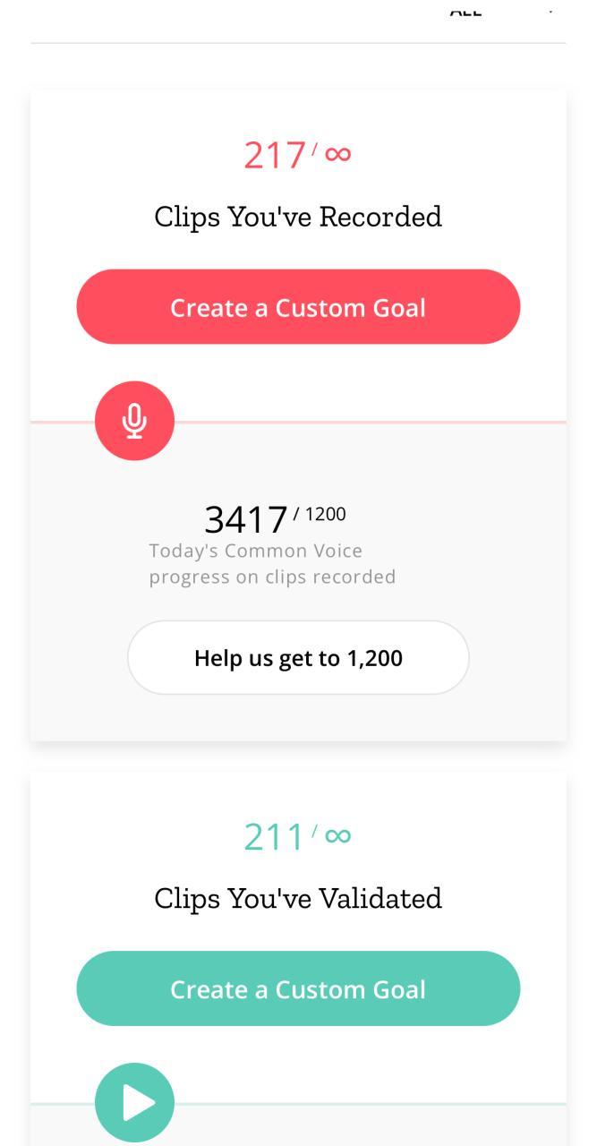Click Today's Common Voice progress description
Viewport: 597px width, 1146px height.
272,564
